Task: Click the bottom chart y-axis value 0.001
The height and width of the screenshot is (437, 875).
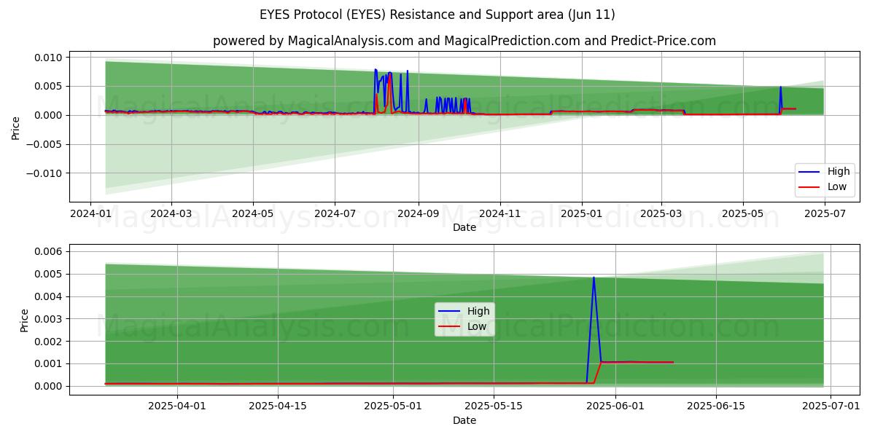Action: 50,364
